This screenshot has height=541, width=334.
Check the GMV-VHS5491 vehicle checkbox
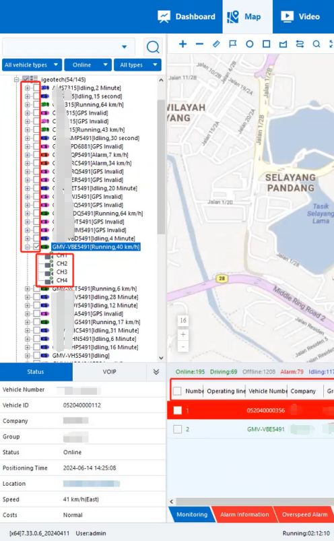click(36, 355)
